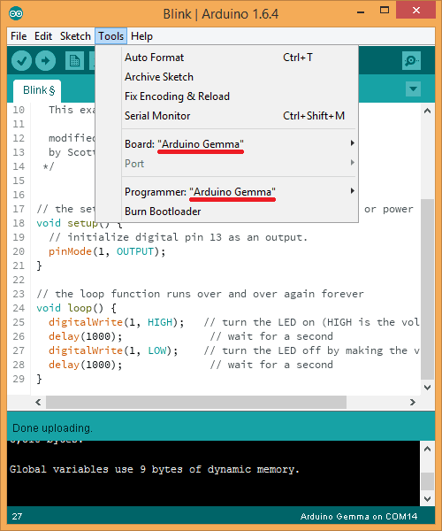Click "Global variables use 9 bytes" console text
This screenshot has width=442, height=531.
(155, 469)
